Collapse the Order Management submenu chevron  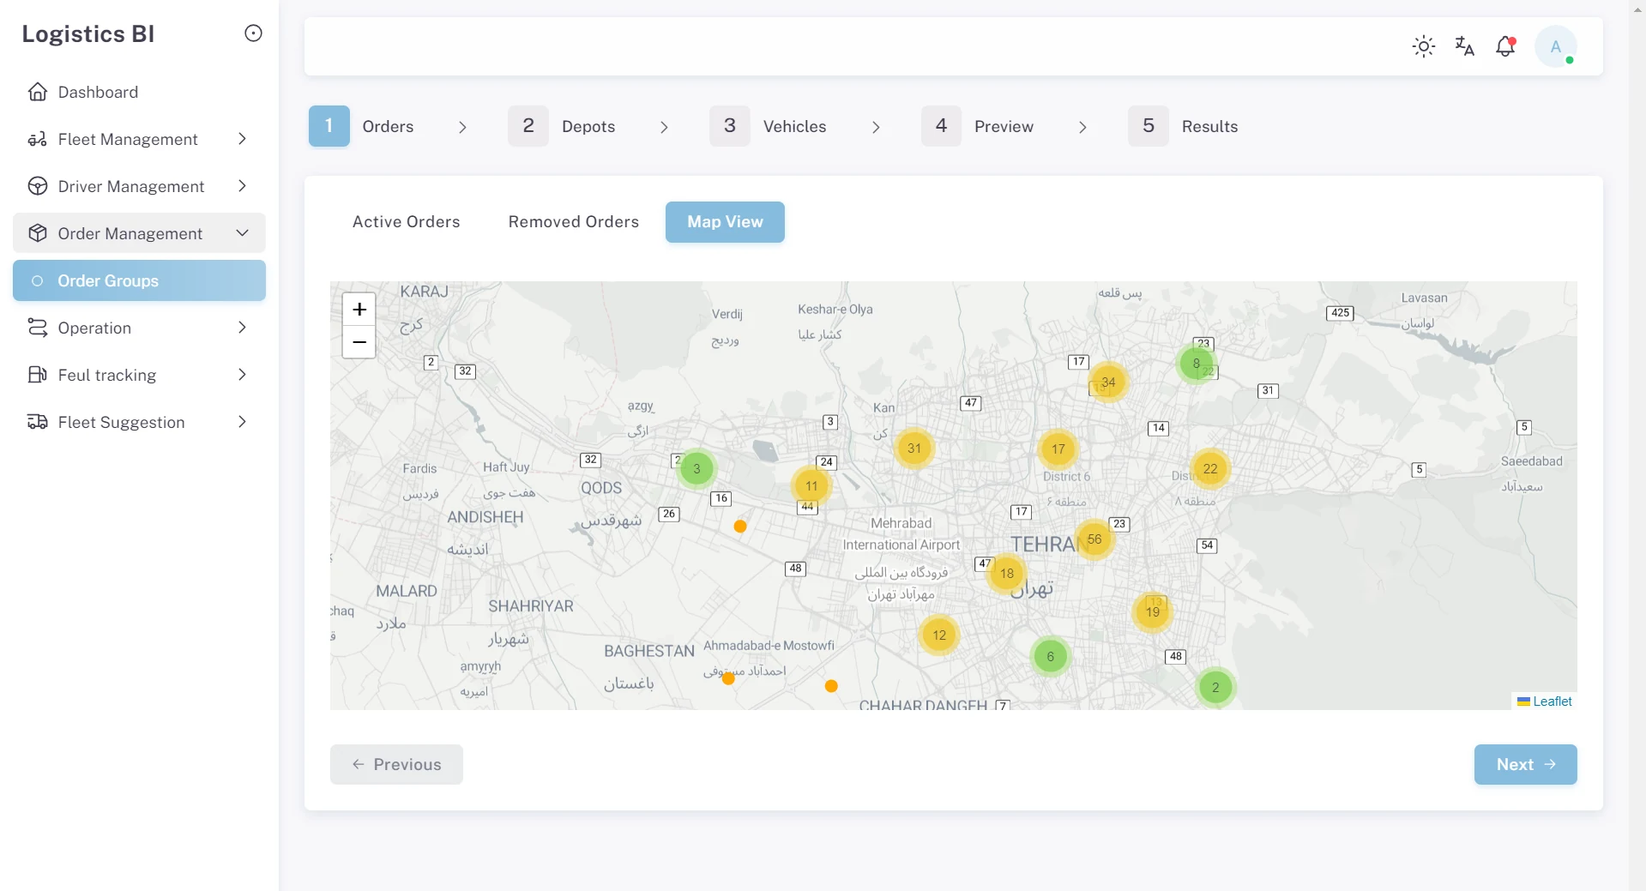242,233
